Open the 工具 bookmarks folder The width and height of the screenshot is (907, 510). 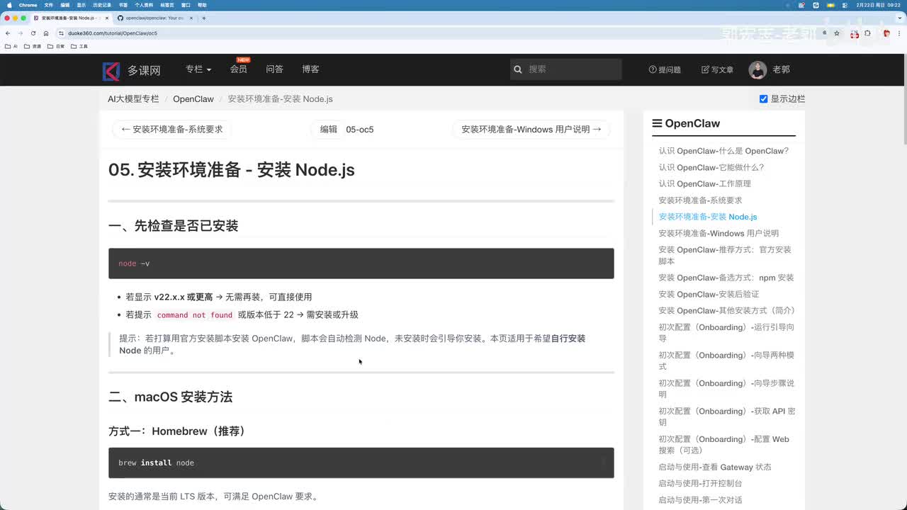(x=79, y=46)
